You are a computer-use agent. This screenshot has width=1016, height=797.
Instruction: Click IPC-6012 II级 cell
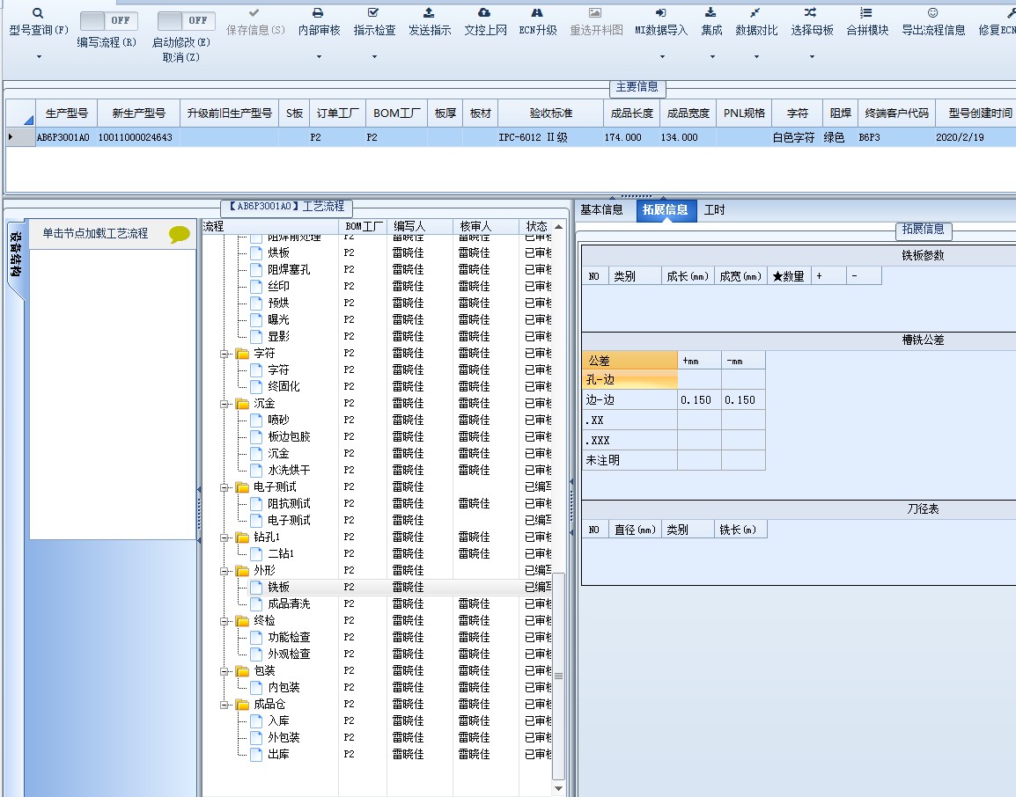[551, 137]
